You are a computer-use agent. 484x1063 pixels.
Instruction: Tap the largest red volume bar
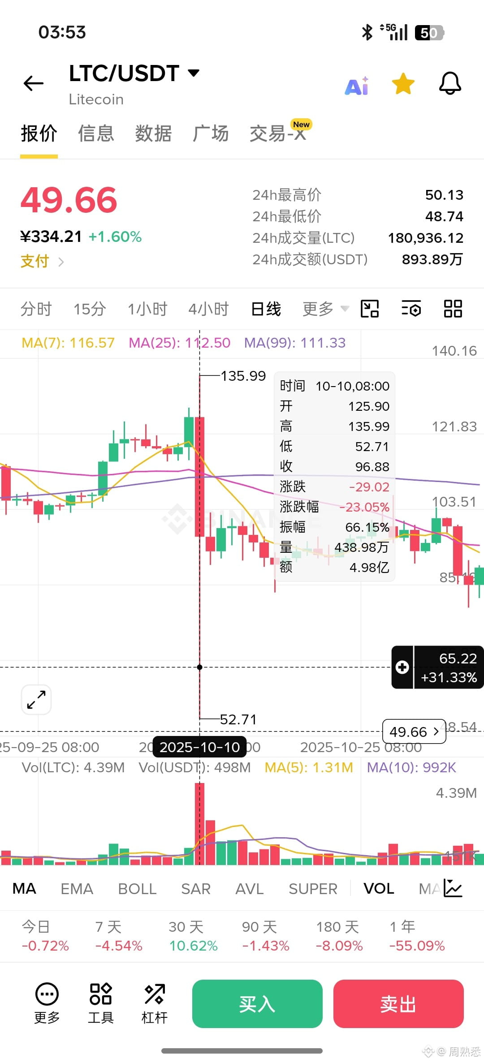click(200, 823)
